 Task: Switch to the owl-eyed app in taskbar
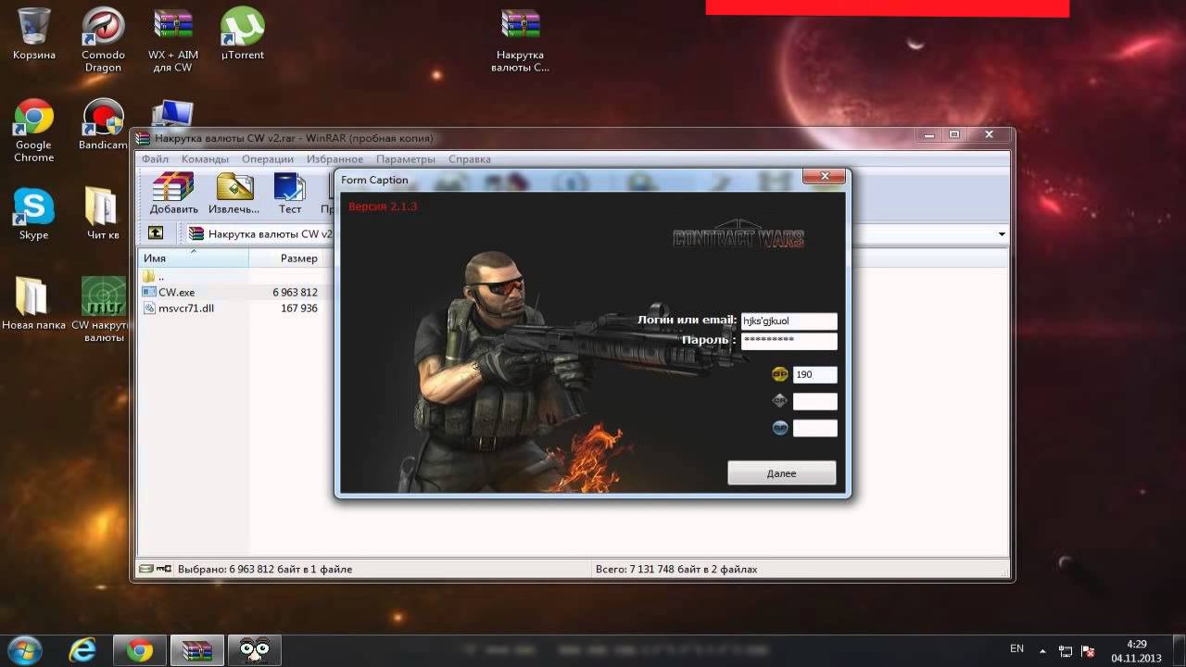[255, 650]
